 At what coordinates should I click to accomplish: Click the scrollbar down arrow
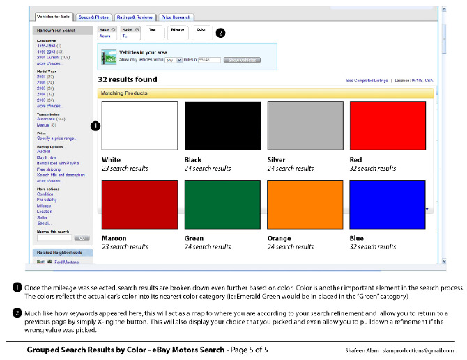(444, 261)
